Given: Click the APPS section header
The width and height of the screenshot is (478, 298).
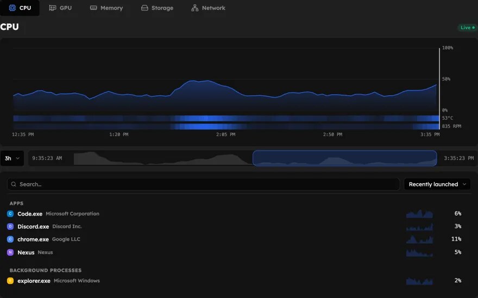Looking at the screenshot, I should click(x=16, y=203).
